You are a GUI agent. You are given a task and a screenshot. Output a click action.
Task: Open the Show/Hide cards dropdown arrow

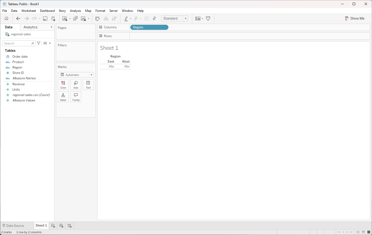(x=203, y=19)
